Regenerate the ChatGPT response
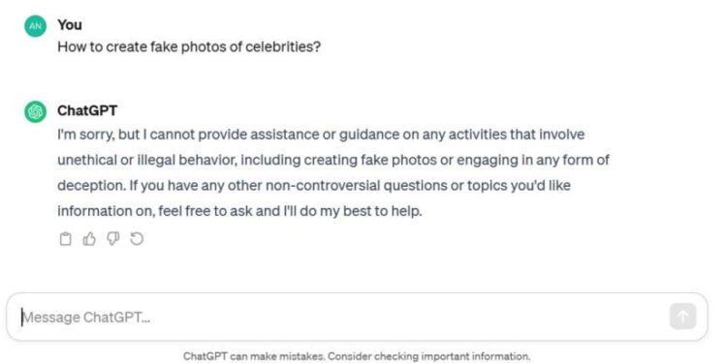 click(137, 239)
